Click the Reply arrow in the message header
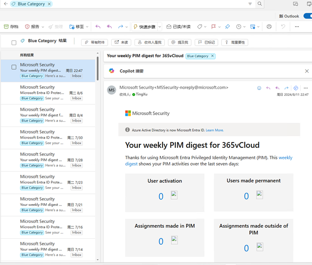The width and height of the screenshot is (312, 265). [268, 88]
